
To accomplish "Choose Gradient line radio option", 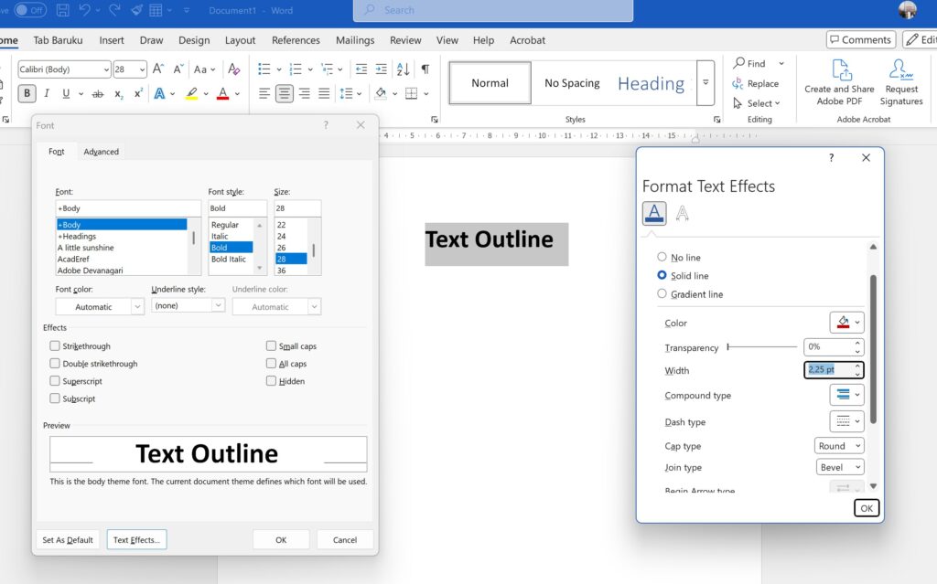I will 662,293.
